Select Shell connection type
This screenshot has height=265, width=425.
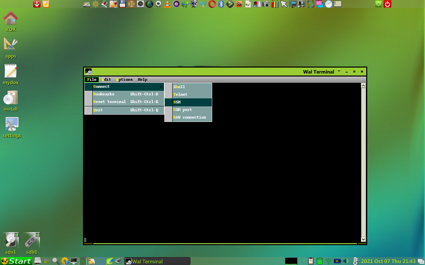click(x=188, y=87)
